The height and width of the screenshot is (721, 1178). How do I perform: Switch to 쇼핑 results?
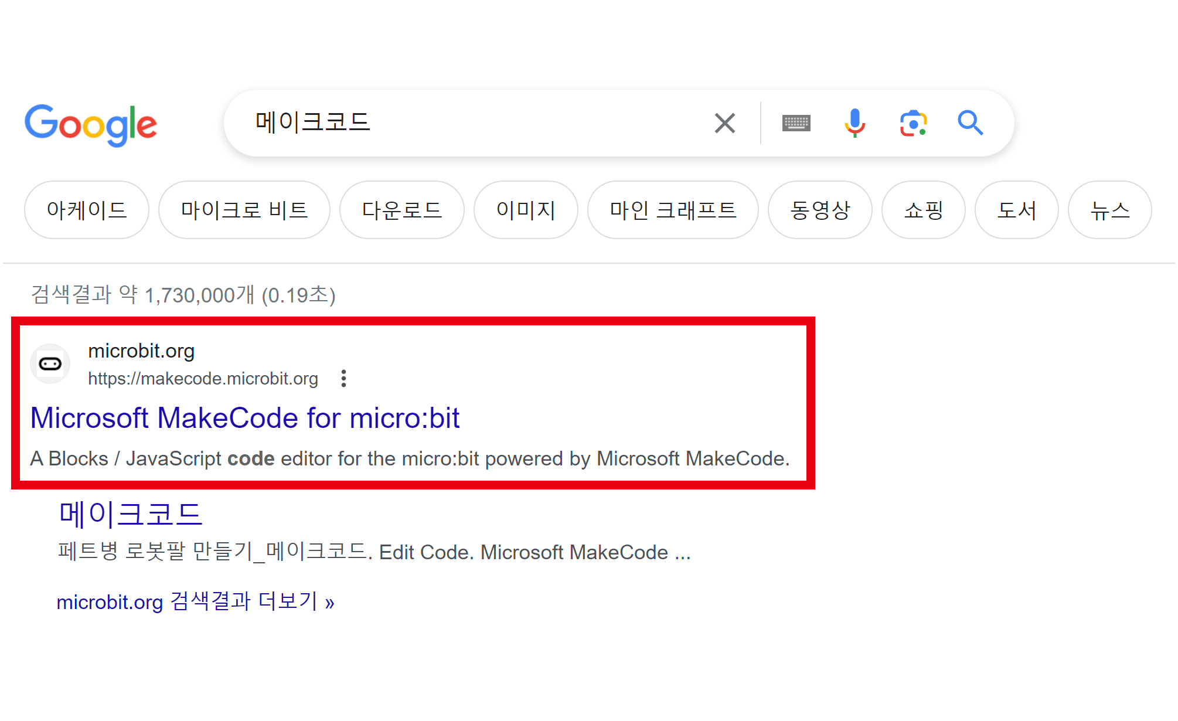(x=924, y=210)
